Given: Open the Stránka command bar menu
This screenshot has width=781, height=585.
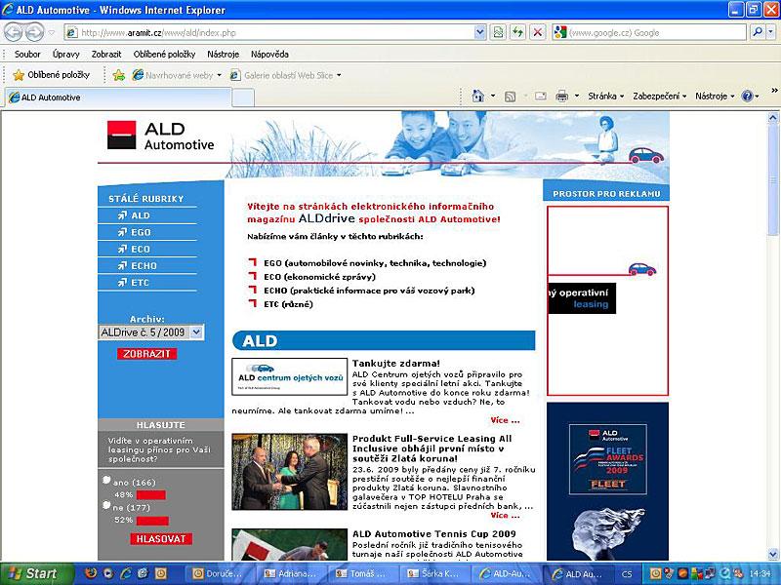Looking at the screenshot, I should [605, 96].
